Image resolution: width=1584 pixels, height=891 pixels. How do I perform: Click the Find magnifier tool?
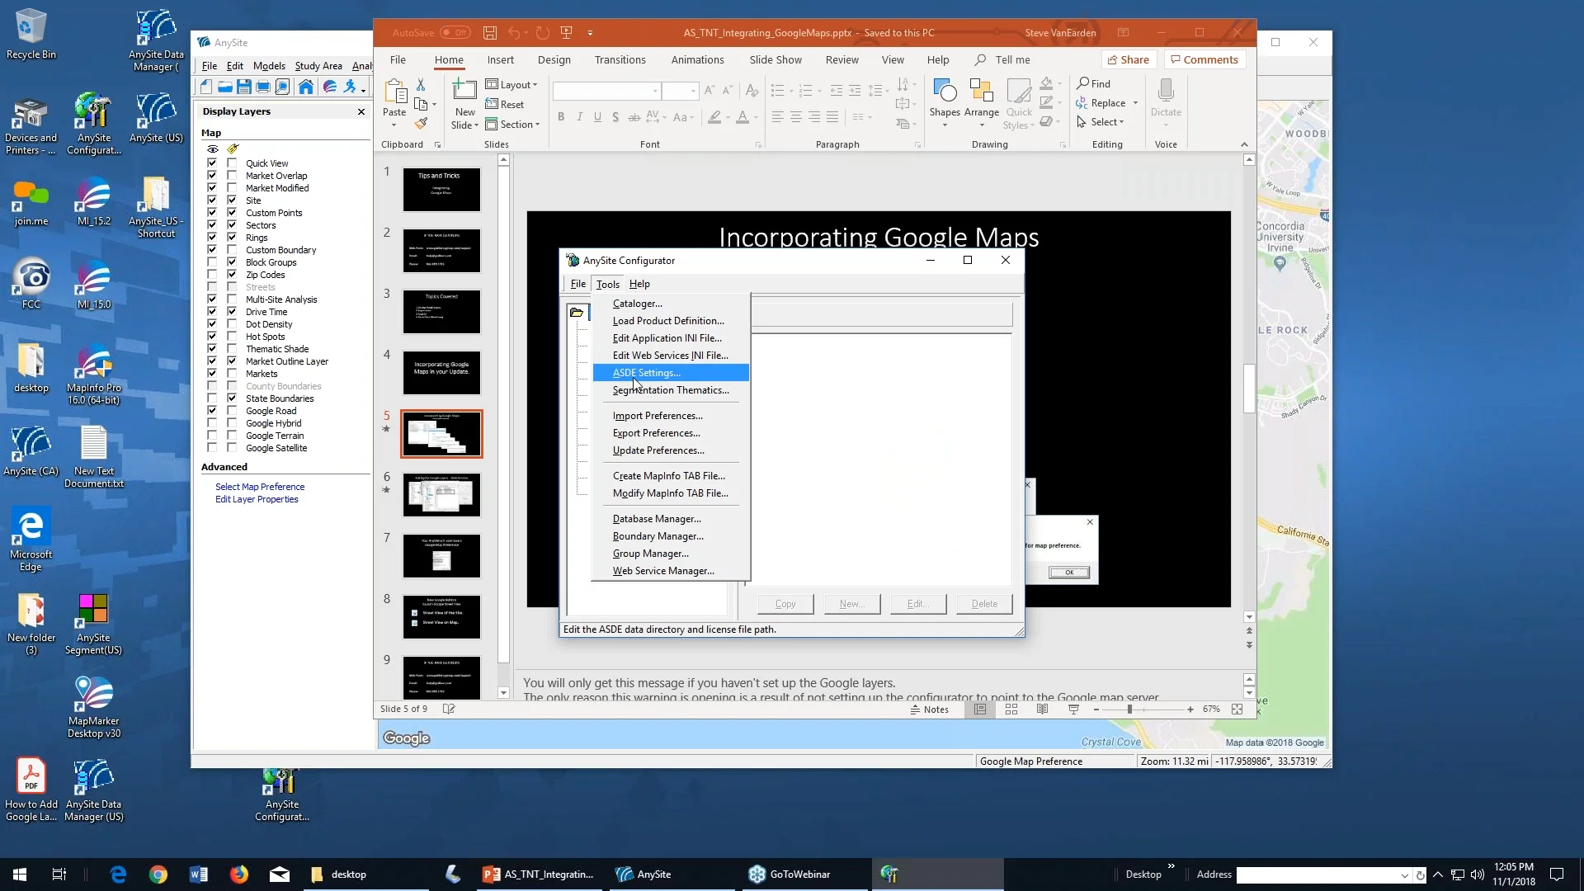click(1094, 83)
